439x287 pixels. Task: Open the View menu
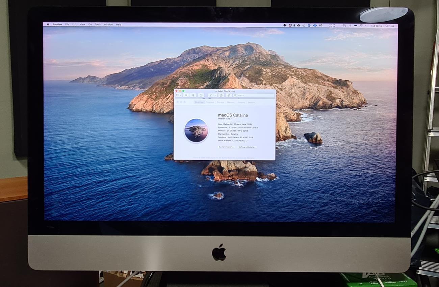(x=82, y=25)
